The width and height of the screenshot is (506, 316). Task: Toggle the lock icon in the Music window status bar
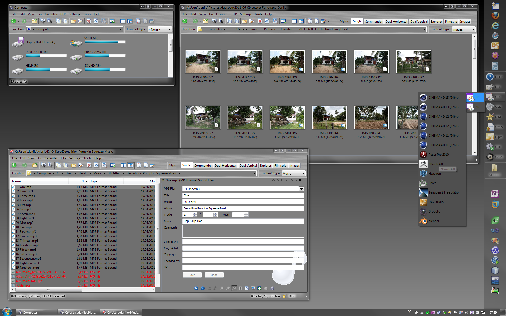pyautogui.click(x=284, y=296)
